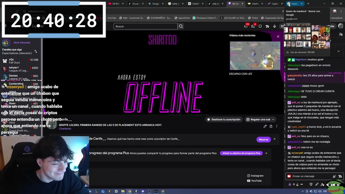Viewport: 345px width, 194px height.
Task: Click the share icon next to pencil
Action: (271, 126)
